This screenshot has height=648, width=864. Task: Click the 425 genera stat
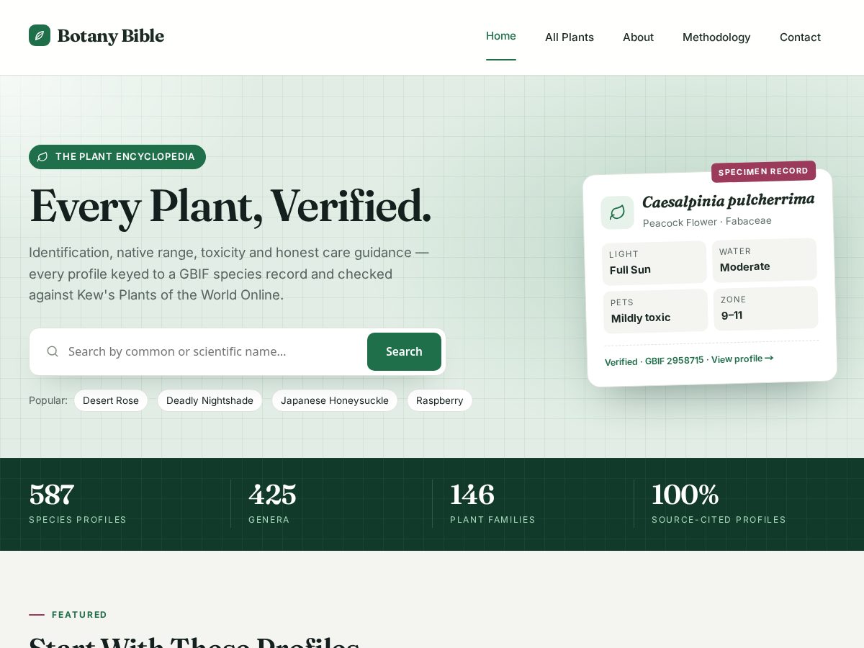(x=272, y=503)
